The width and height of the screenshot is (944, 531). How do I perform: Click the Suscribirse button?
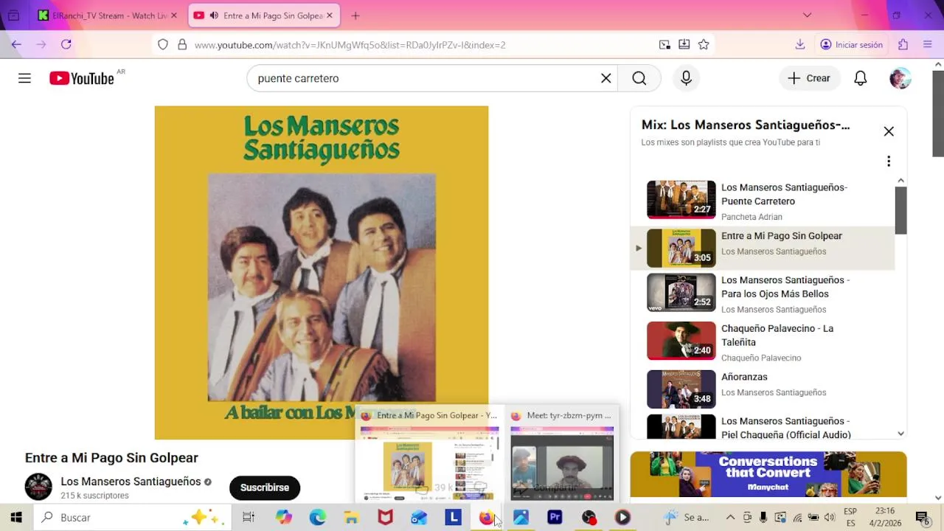pyautogui.click(x=265, y=487)
